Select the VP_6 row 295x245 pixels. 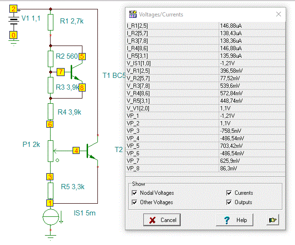[x=206, y=153]
